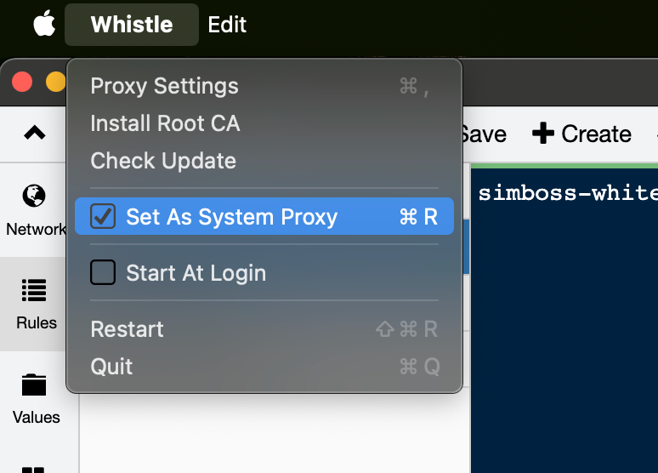
Task: Choose Restart from the Whistle menu
Action: tap(127, 329)
